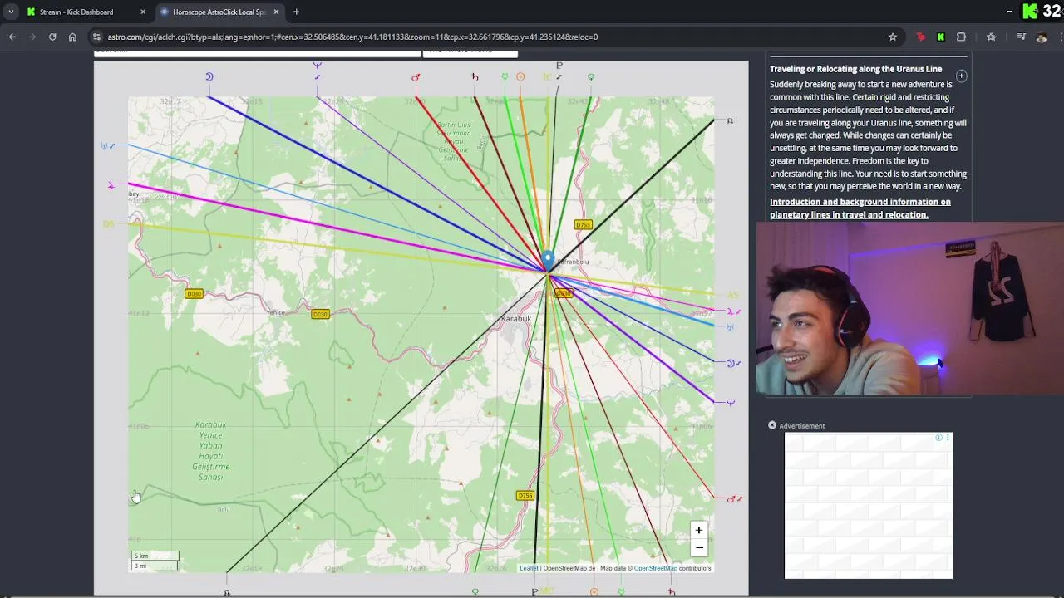Click the green Mercury symbol above the map
The width and height of the screenshot is (1064, 598).
(505, 77)
